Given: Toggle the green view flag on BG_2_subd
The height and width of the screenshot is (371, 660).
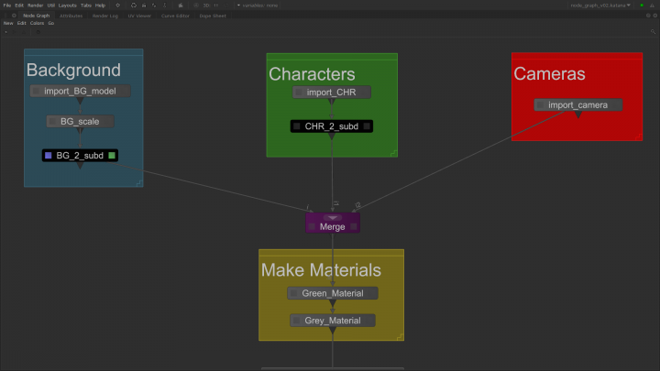Looking at the screenshot, I should click(112, 156).
